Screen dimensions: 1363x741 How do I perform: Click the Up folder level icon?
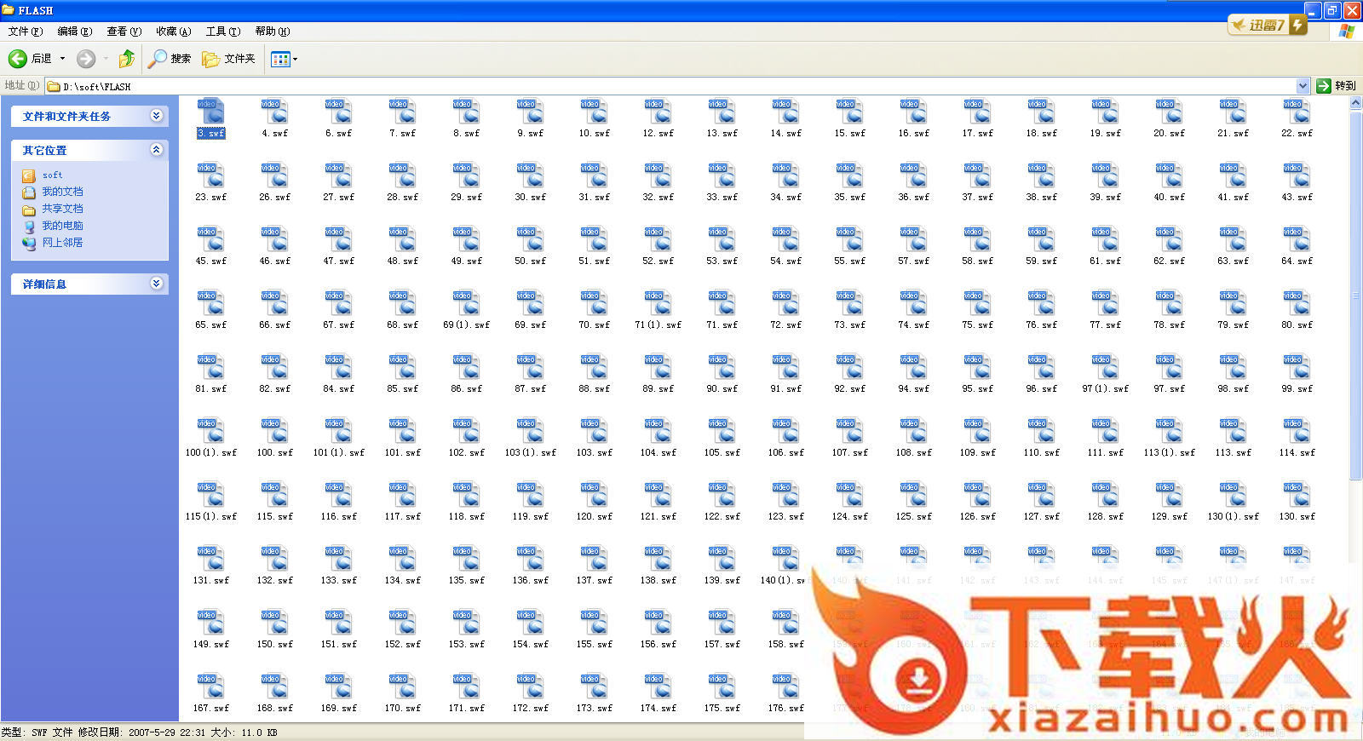[127, 59]
